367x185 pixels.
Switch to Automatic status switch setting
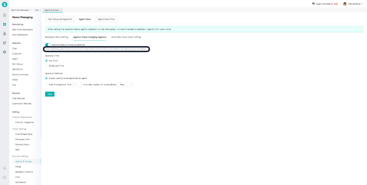126,37
